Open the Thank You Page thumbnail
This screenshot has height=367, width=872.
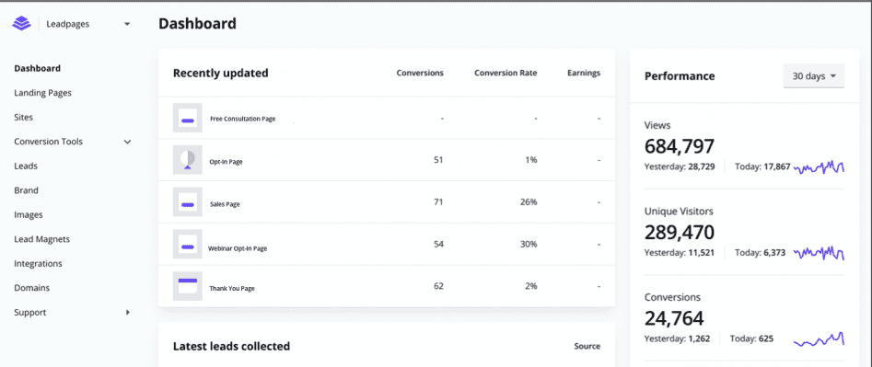(x=188, y=286)
